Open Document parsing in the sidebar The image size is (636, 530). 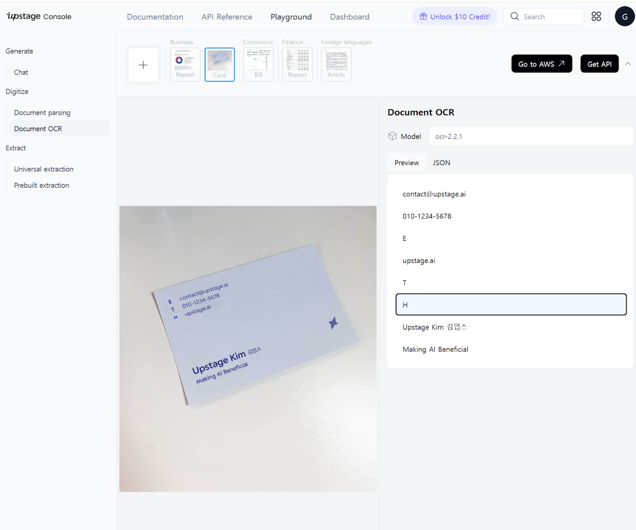pyautogui.click(x=42, y=112)
